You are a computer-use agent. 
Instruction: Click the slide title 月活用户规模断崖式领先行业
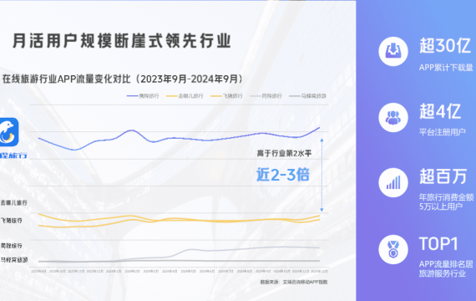pos(122,41)
